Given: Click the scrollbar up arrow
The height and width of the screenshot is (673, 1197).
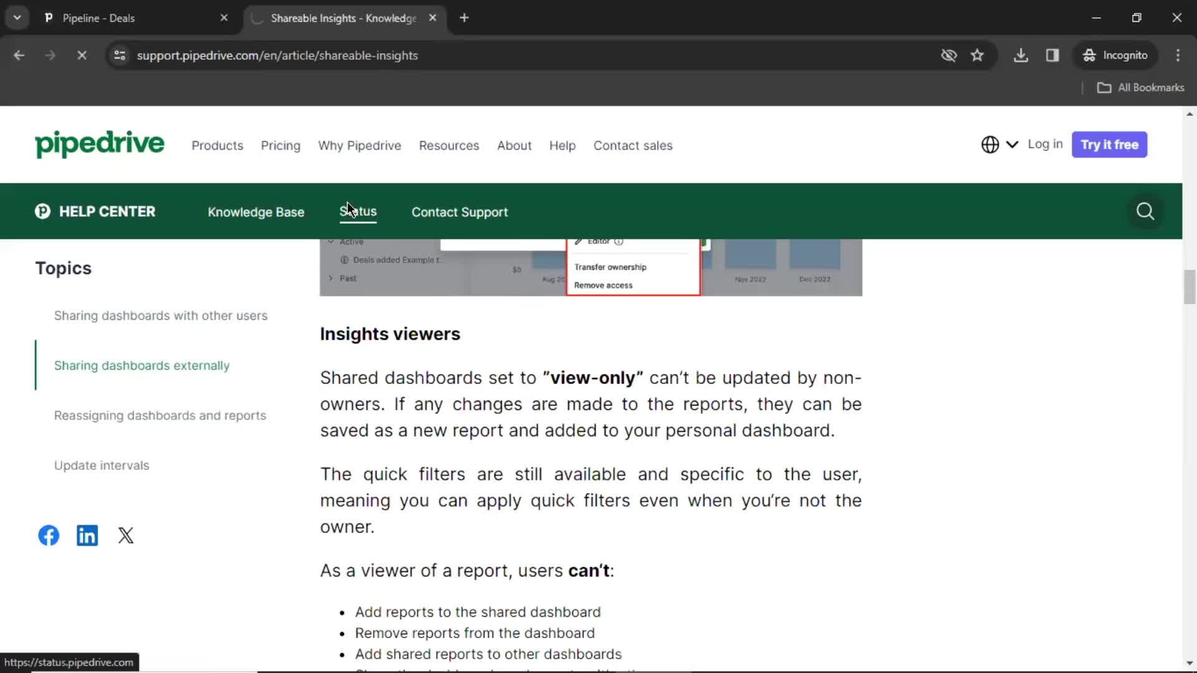Looking at the screenshot, I should pyautogui.click(x=1190, y=114).
